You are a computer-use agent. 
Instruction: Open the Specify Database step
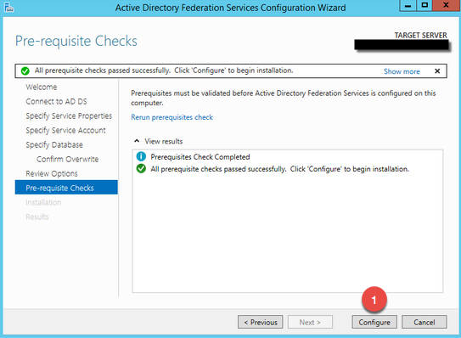click(x=54, y=144)
